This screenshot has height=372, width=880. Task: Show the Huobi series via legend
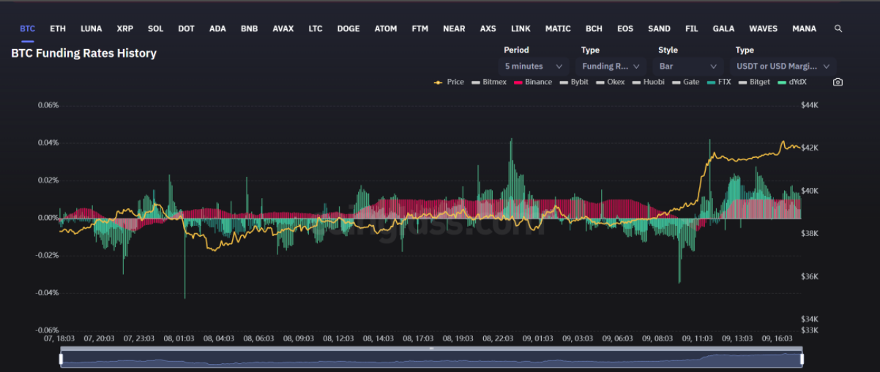pos(649,82)
